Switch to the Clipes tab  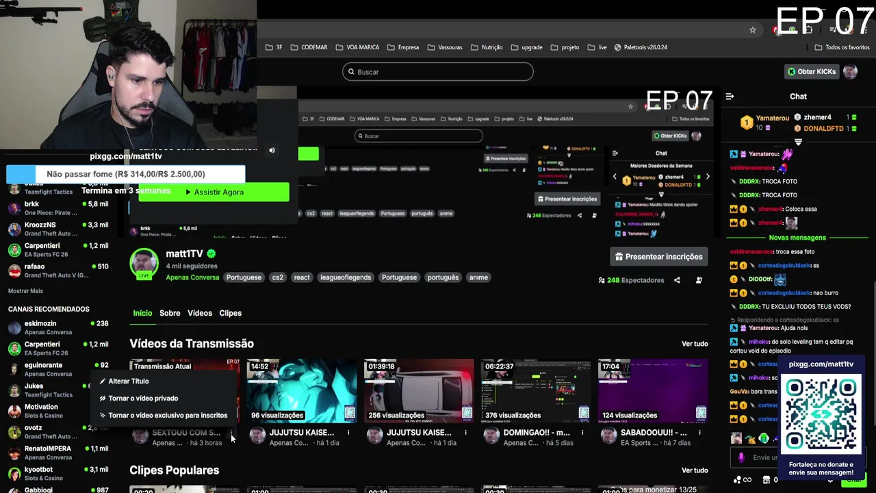(x=231, y=313)
